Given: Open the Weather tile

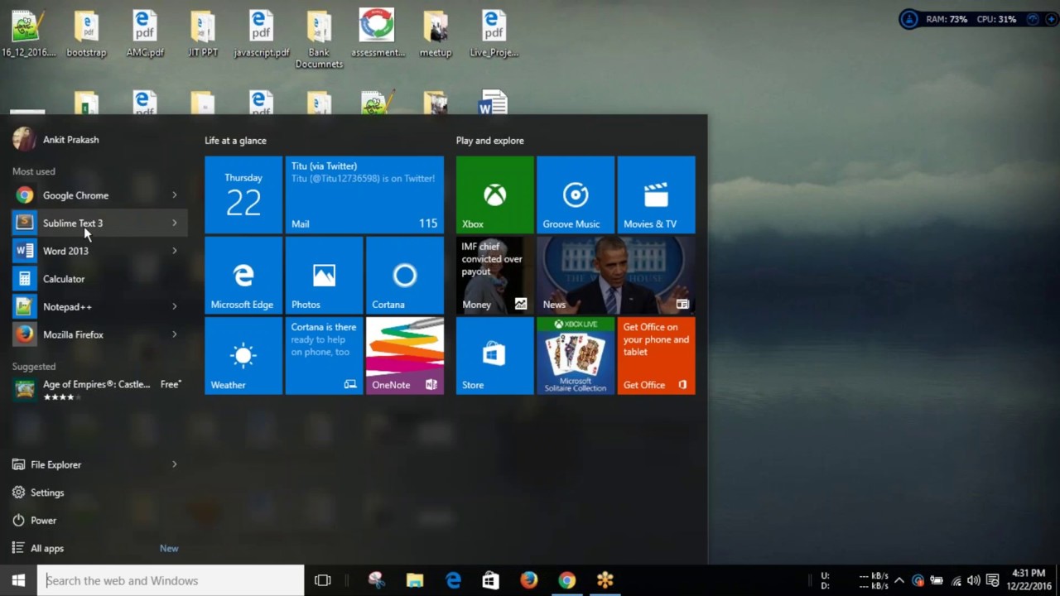Looking at the screenshot, I should pyautogui.click(x=243, y=356).
